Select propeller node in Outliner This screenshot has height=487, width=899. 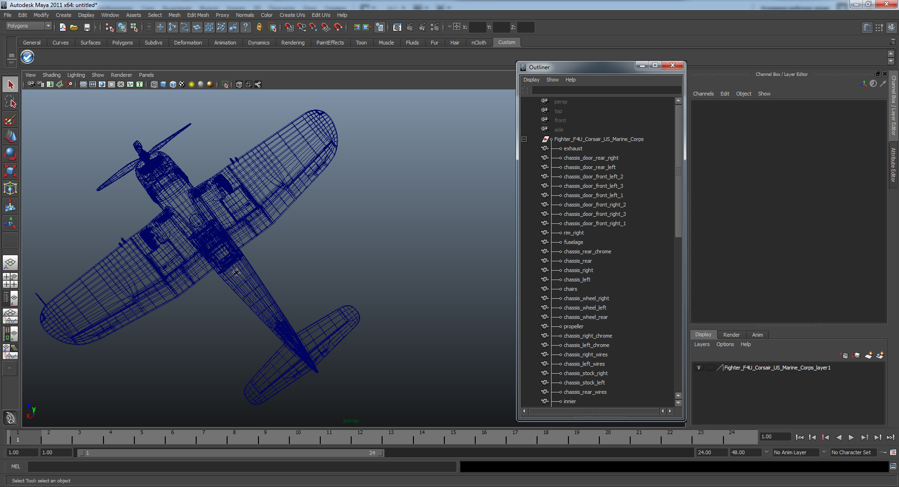tap(573, 326)
